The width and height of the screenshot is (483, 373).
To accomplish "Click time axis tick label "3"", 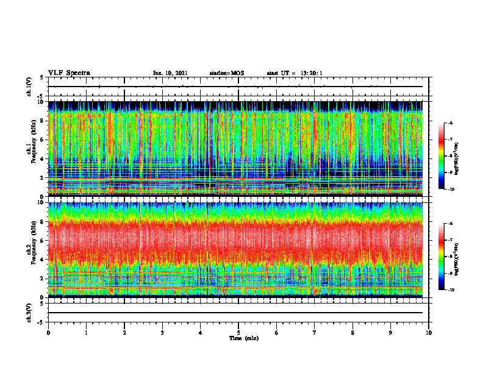I will coord(162,333).
